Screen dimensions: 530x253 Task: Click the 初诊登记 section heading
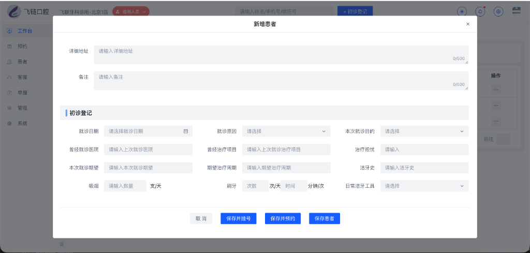81,113
